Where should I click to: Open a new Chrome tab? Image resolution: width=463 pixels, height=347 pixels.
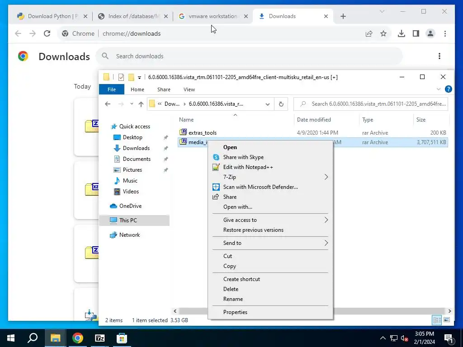point(343,16)
